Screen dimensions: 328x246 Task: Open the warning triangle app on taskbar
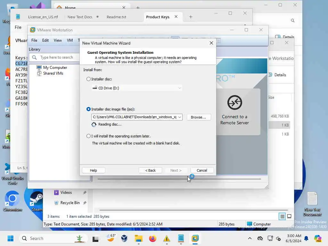coord(167,238)
